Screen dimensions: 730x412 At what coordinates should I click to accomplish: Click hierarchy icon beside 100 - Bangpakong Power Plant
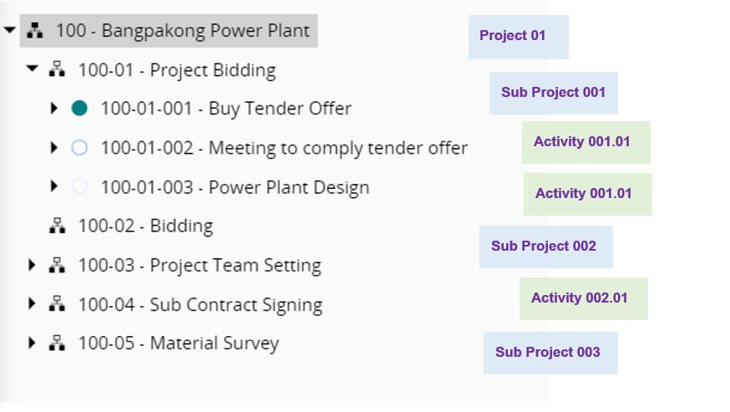[x=35, y=31]
